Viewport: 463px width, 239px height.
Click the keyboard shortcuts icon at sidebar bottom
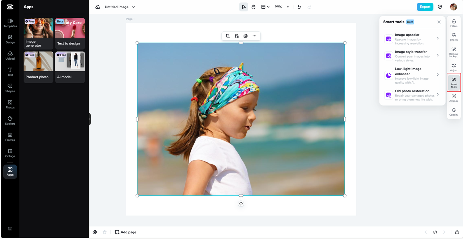click(10, 229)
